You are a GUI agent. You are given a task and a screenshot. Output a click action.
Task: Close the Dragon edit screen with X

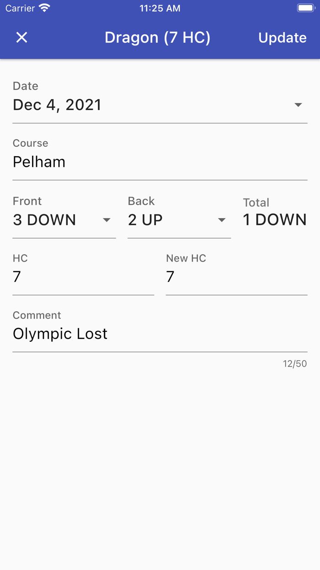[x=21, y=38]
